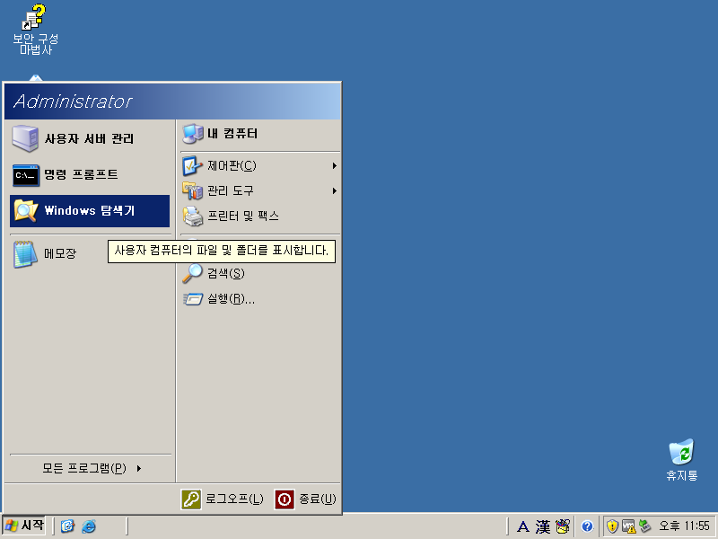Open the IME tools pad icon
Viewport: 718px width, 539px height.
click(x=563, y=526)
